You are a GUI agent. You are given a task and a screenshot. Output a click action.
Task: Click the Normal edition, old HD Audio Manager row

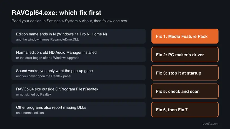79,55
